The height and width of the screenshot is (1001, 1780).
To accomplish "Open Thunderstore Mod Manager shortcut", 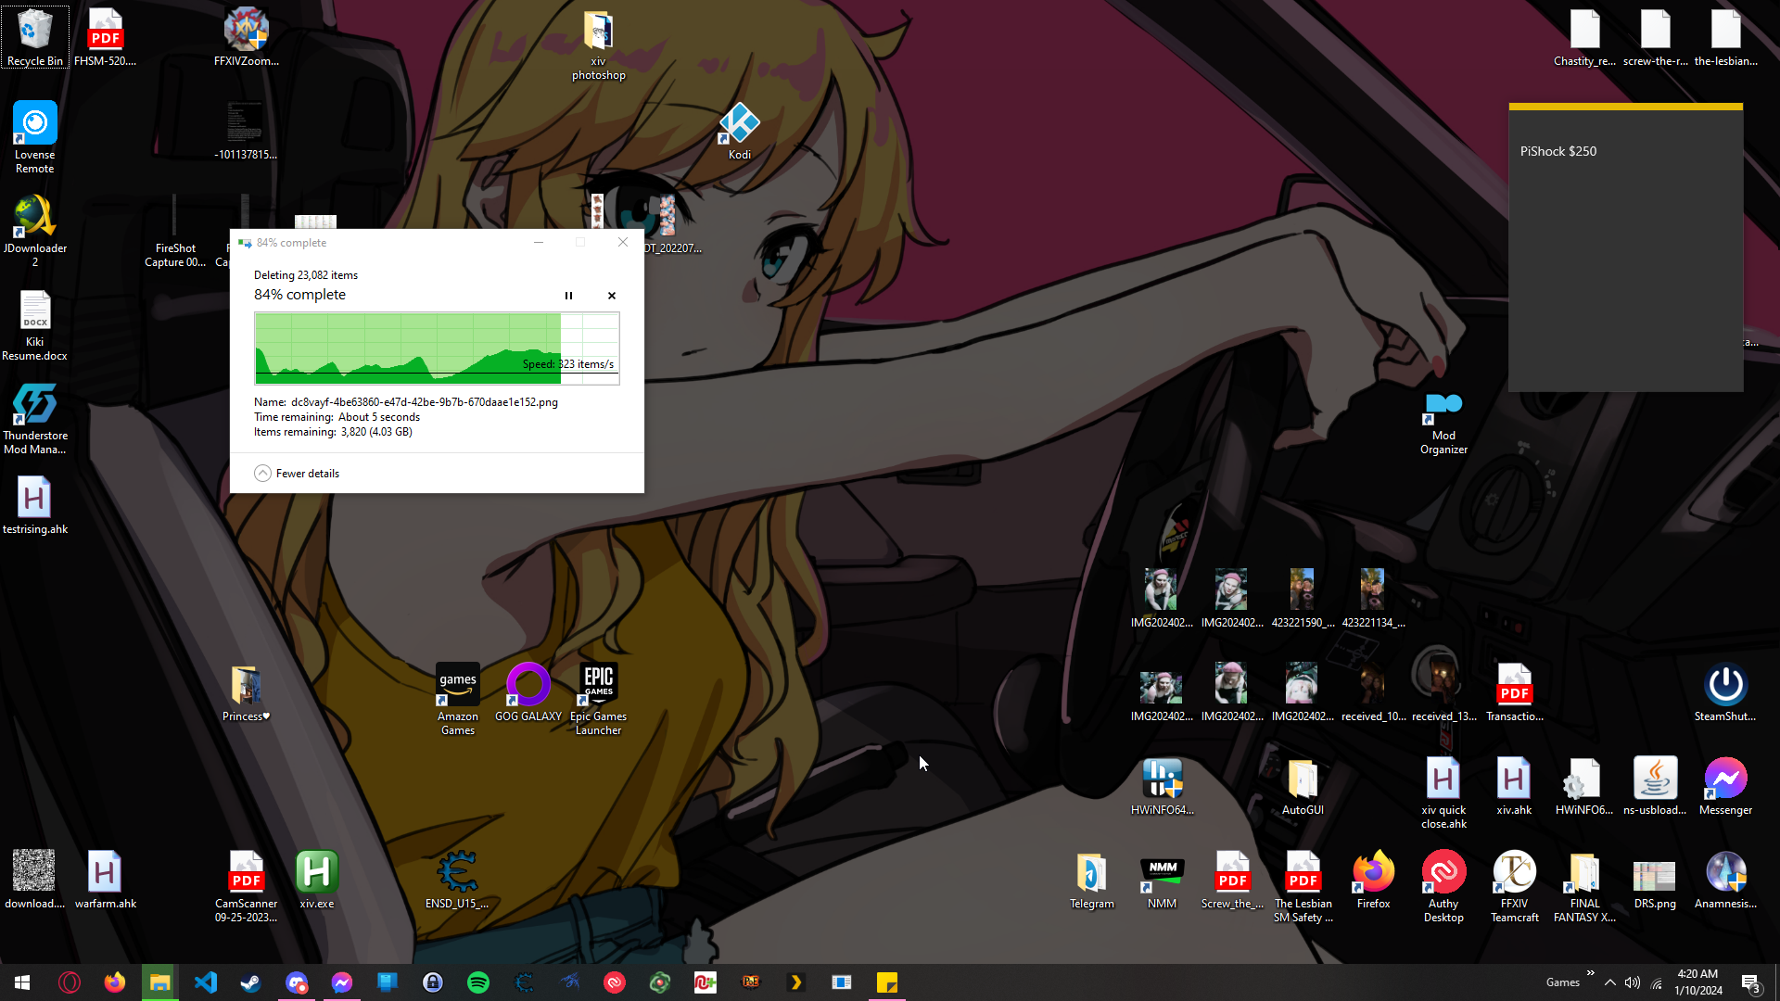I will [x=35, y=419].
